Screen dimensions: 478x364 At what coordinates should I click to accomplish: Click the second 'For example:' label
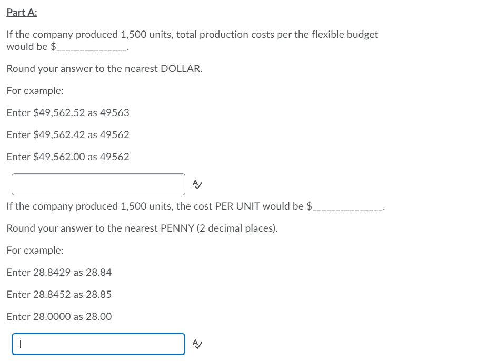tap(35, 250)
